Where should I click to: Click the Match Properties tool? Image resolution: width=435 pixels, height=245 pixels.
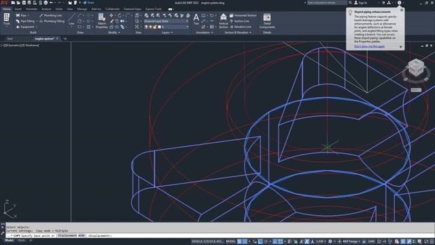pyautogui.click(x=101, y=21)
